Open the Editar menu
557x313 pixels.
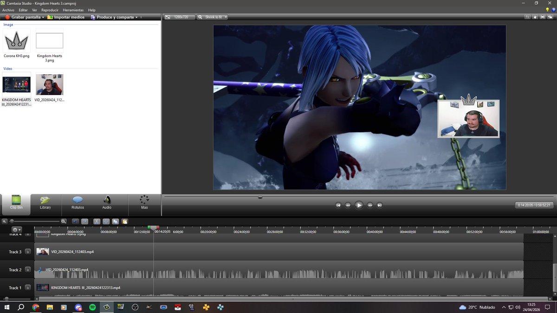tap(23, 10)
